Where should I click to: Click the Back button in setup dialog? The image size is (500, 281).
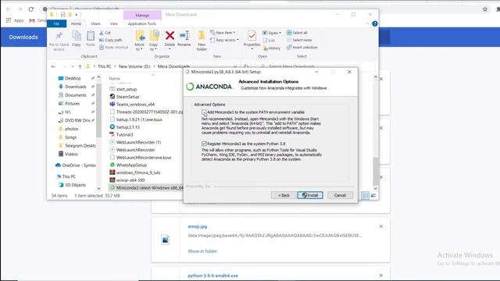click(284, 195)
